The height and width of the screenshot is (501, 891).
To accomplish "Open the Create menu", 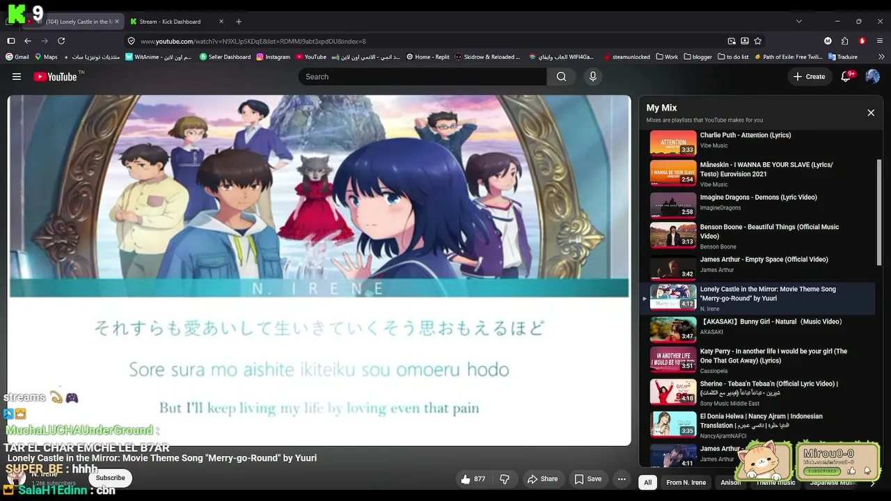I will pos(809,77).
